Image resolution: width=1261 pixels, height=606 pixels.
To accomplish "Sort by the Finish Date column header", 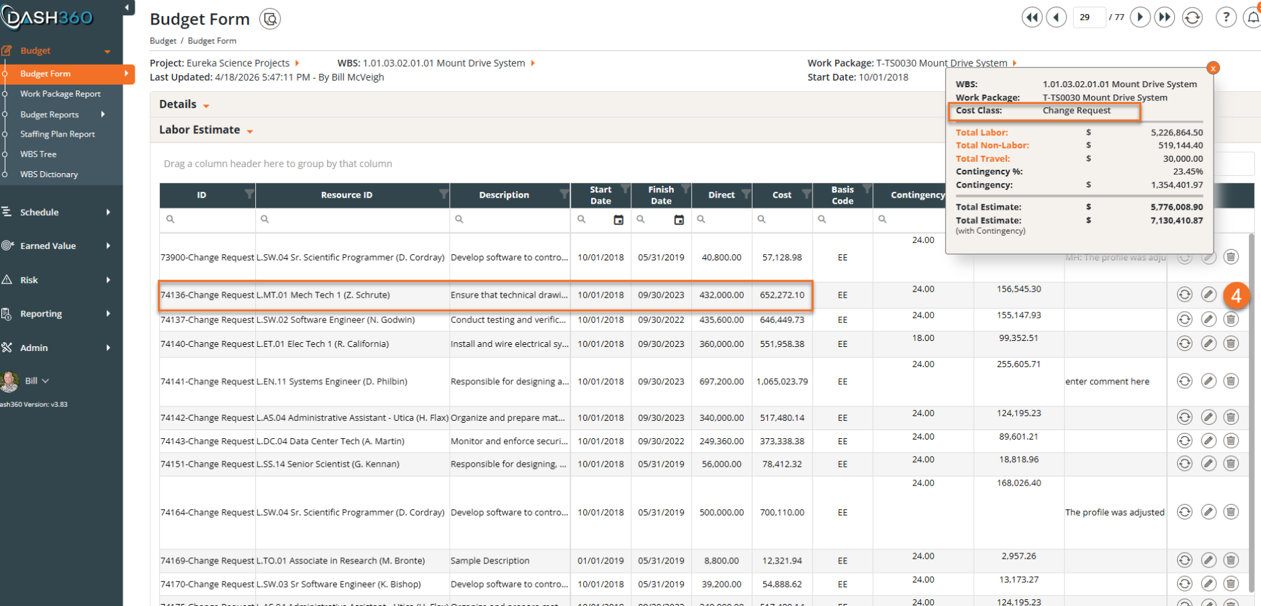I will (x=660, y=195).
